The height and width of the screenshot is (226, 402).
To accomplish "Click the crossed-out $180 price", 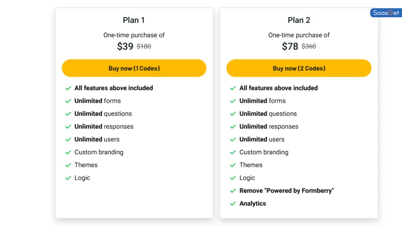I will click(x=144, y=46).
